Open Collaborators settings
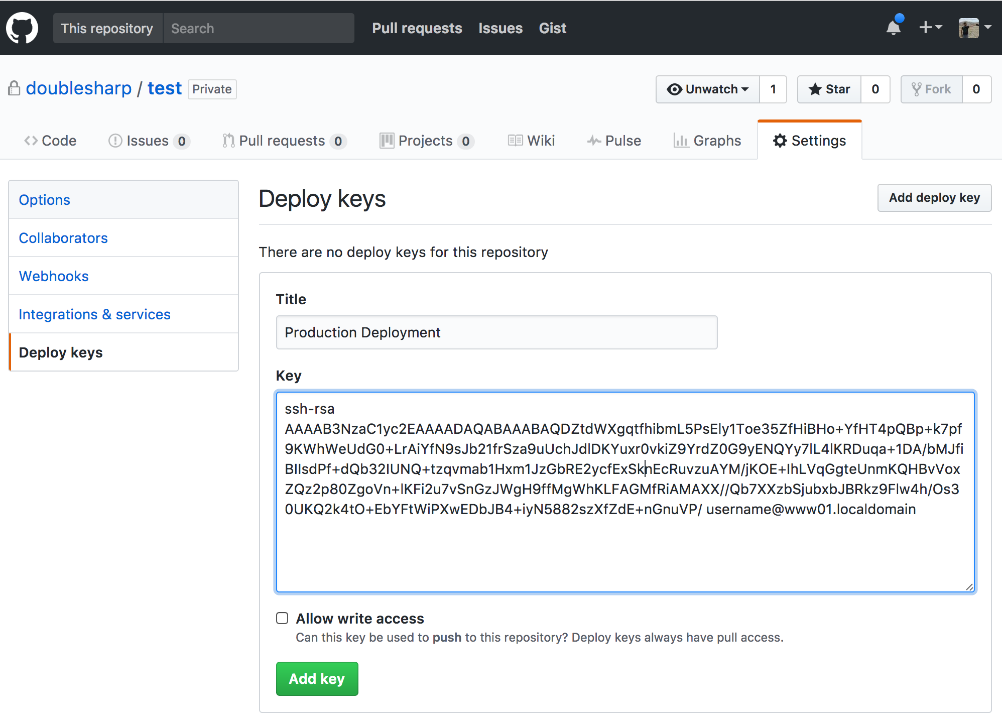 coord(123,238)
